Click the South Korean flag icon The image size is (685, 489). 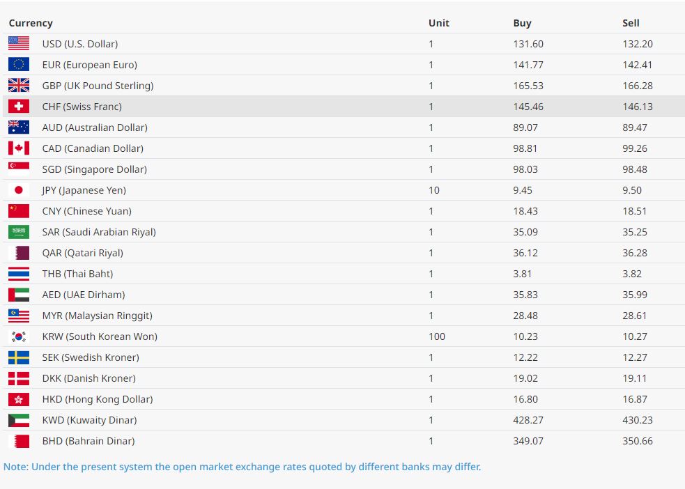point(19,336)
